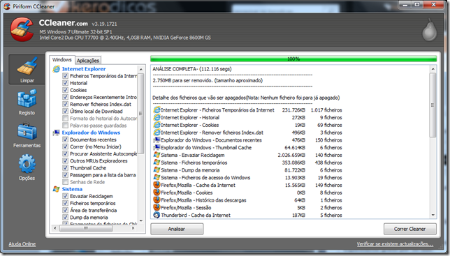This screenshot has width=450, height=256.
Task: Click the green 100% progress bar
Action: [293, 59]
